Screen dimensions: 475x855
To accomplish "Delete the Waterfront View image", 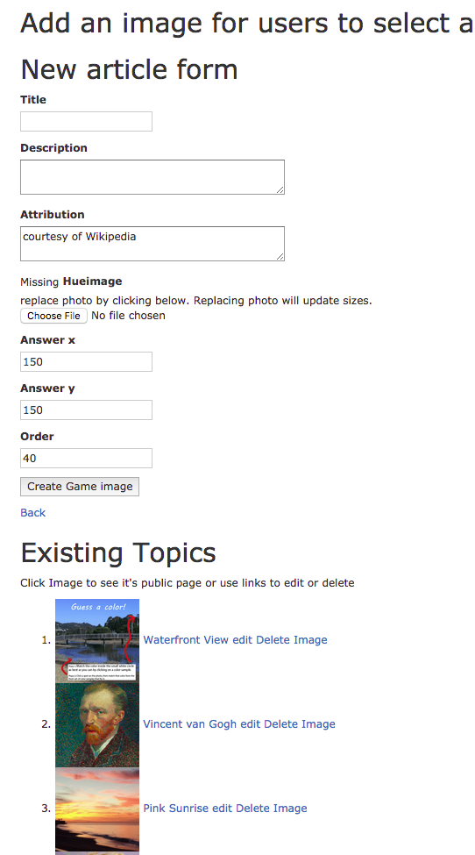I will click(292, 640).
